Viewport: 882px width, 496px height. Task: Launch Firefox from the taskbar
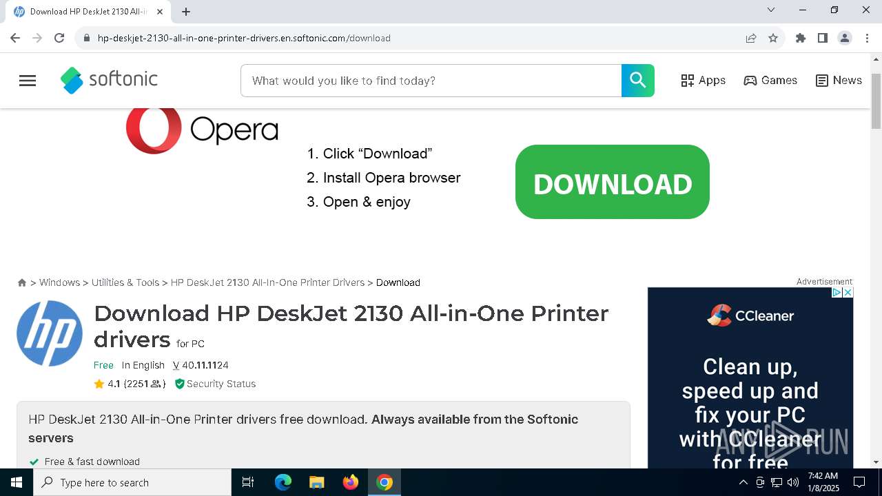(351, 482)
